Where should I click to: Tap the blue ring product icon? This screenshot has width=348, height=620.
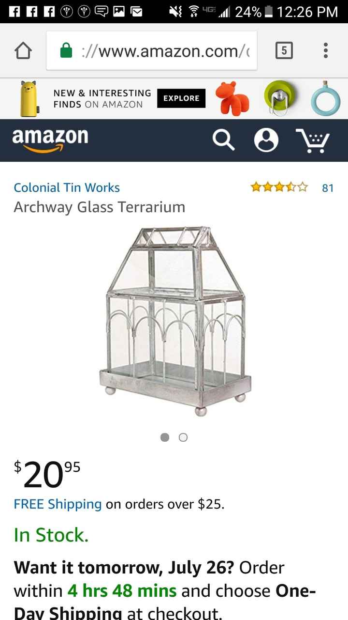325,99
